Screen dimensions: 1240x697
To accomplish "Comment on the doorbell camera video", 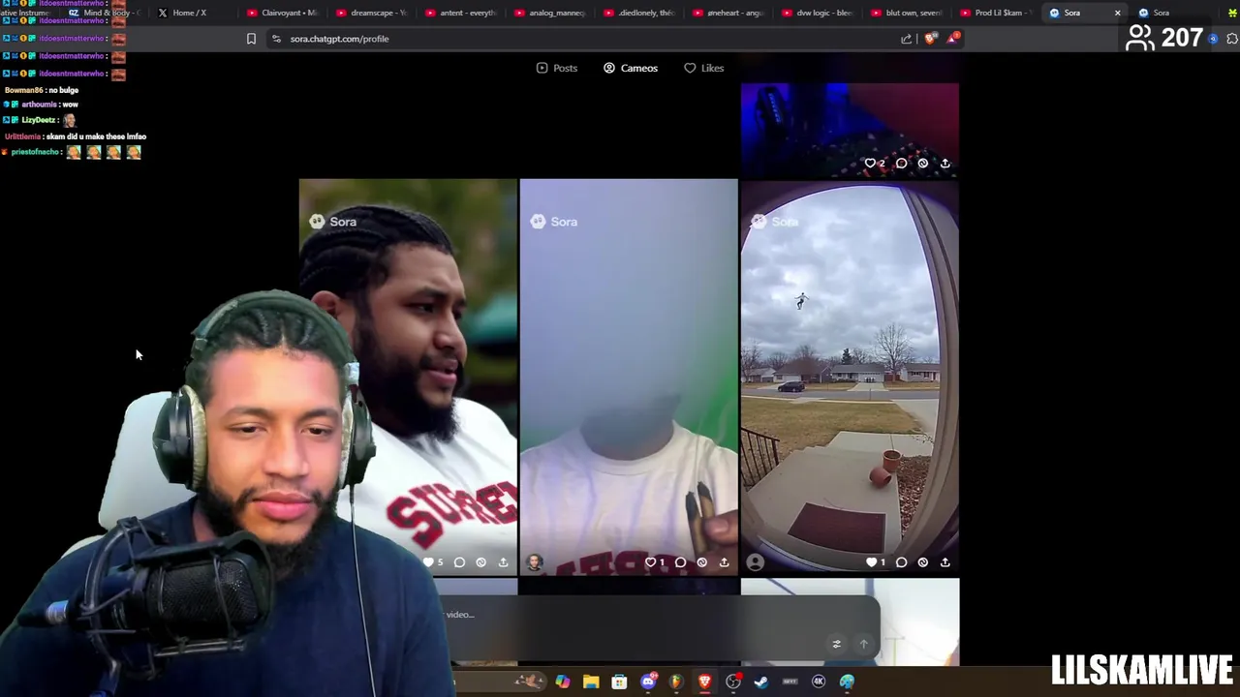I will click(x=901, y=562).
